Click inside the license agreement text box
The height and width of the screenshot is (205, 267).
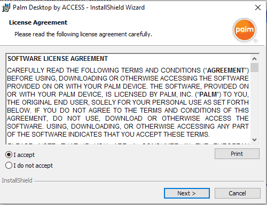(128, 99)
